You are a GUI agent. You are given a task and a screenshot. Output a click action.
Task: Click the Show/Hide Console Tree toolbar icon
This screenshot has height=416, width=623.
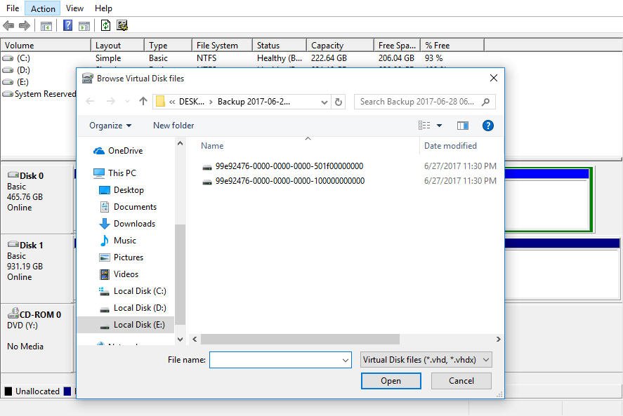[x=46, y=26]
